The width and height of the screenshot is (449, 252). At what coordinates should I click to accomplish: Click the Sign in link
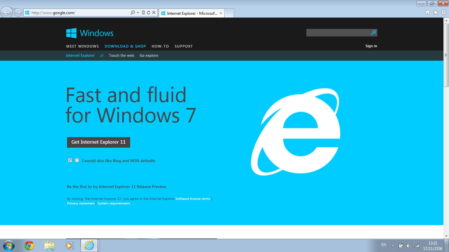pos(371,46)
